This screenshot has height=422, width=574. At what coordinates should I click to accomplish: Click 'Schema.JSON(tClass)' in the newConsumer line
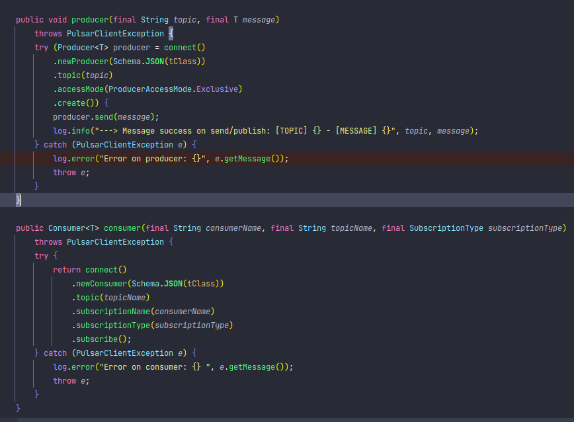[175, 284]
